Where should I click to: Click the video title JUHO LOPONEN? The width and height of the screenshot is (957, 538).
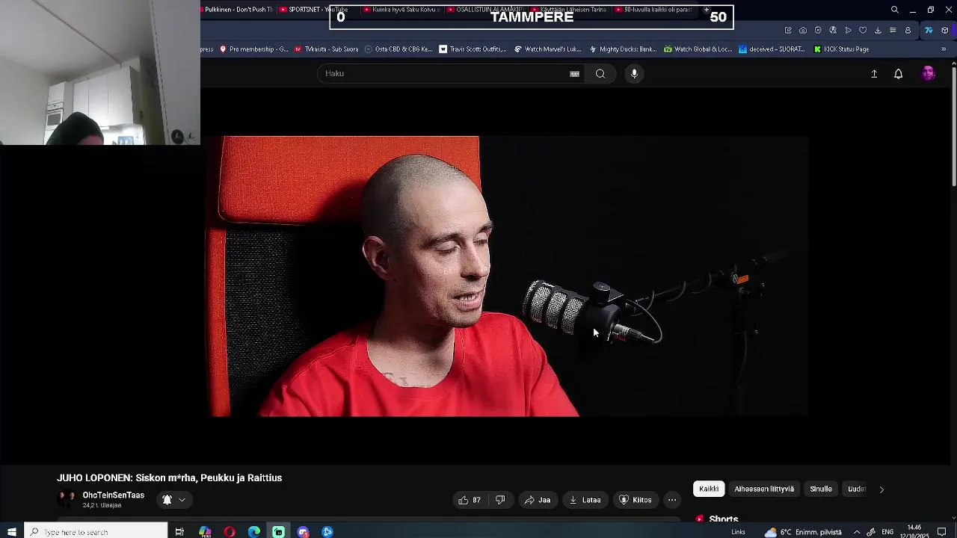coord(169,478)
